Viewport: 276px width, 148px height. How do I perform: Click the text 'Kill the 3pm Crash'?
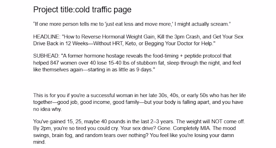pyautogui.click(x=178, y=37)
